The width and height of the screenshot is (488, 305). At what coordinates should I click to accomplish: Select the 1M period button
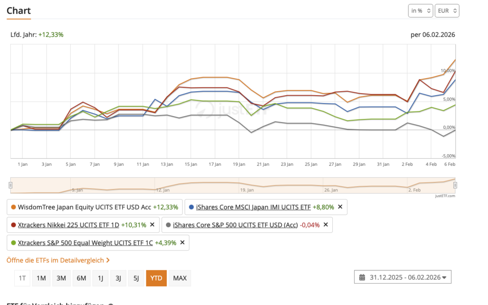[41, 278]
